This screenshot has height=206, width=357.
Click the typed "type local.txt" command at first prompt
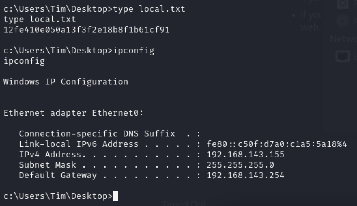point(149,9)
